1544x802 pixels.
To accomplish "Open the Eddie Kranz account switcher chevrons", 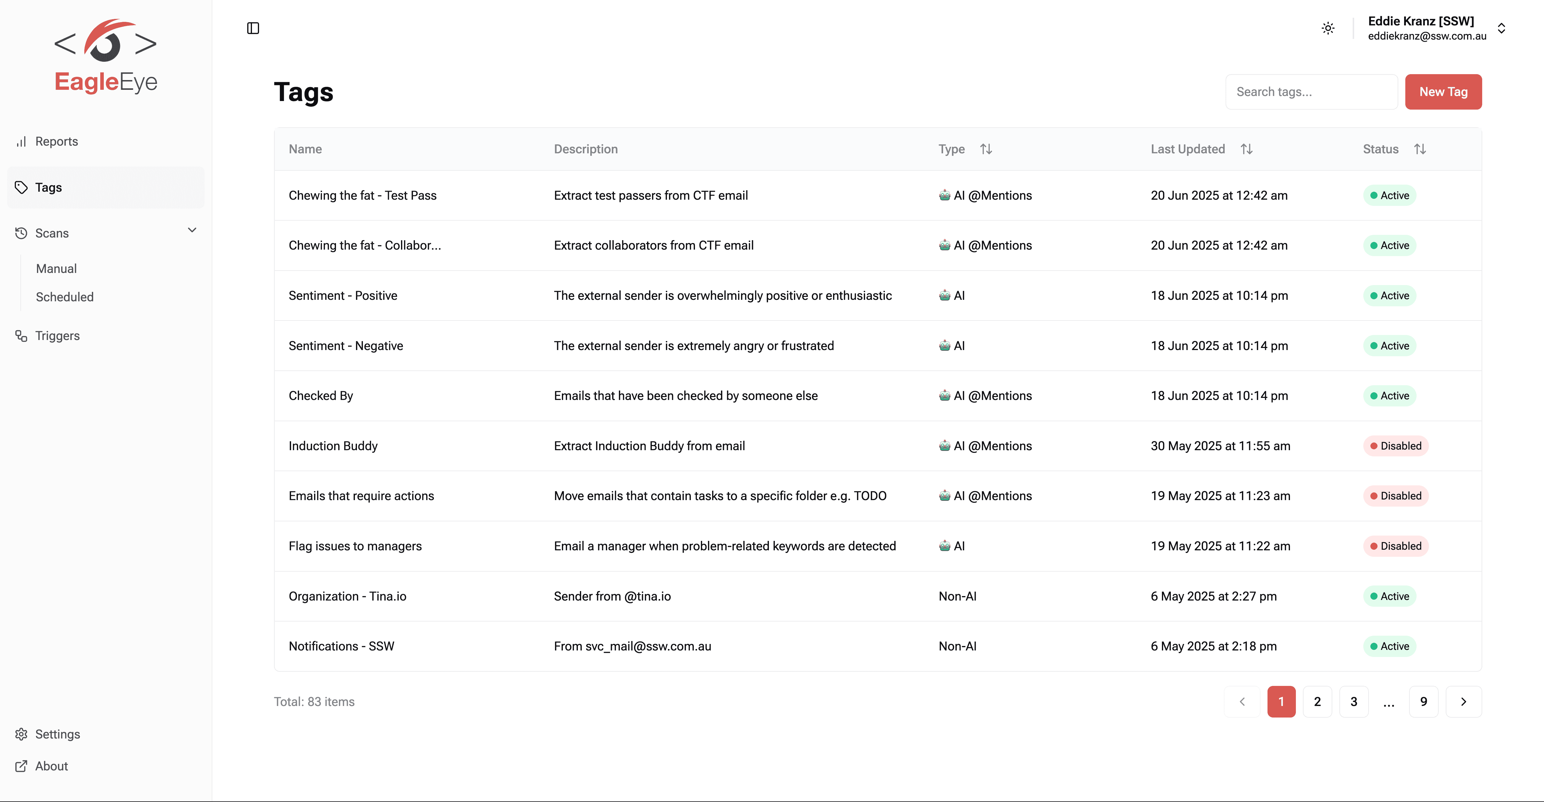I will point(1501,28).
